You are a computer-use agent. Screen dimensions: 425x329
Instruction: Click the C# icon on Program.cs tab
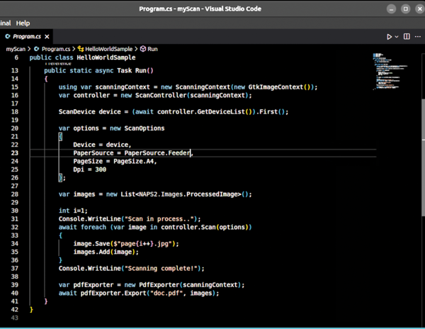[8, 36]
